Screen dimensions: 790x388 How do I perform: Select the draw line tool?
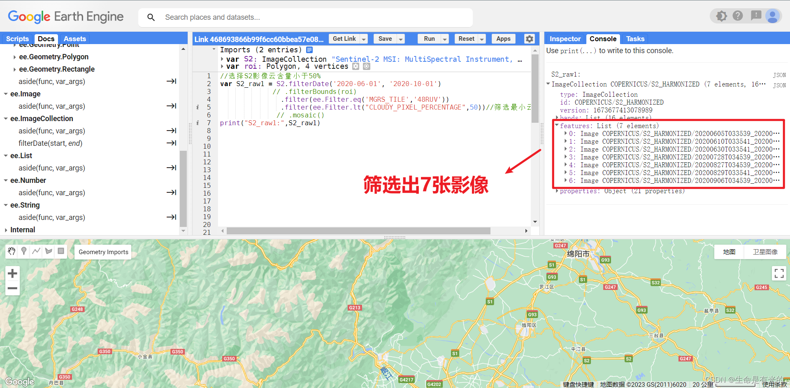[x=36, y=251]
